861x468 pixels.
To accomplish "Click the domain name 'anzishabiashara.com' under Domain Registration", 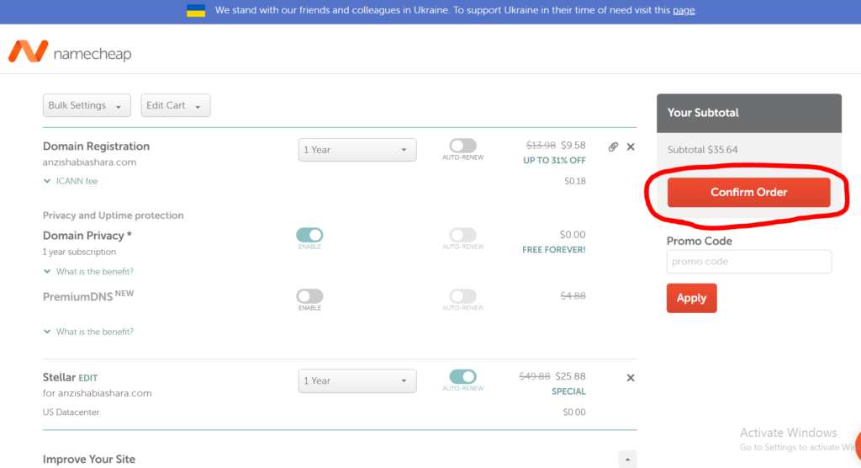I will (x=89, y=162).
